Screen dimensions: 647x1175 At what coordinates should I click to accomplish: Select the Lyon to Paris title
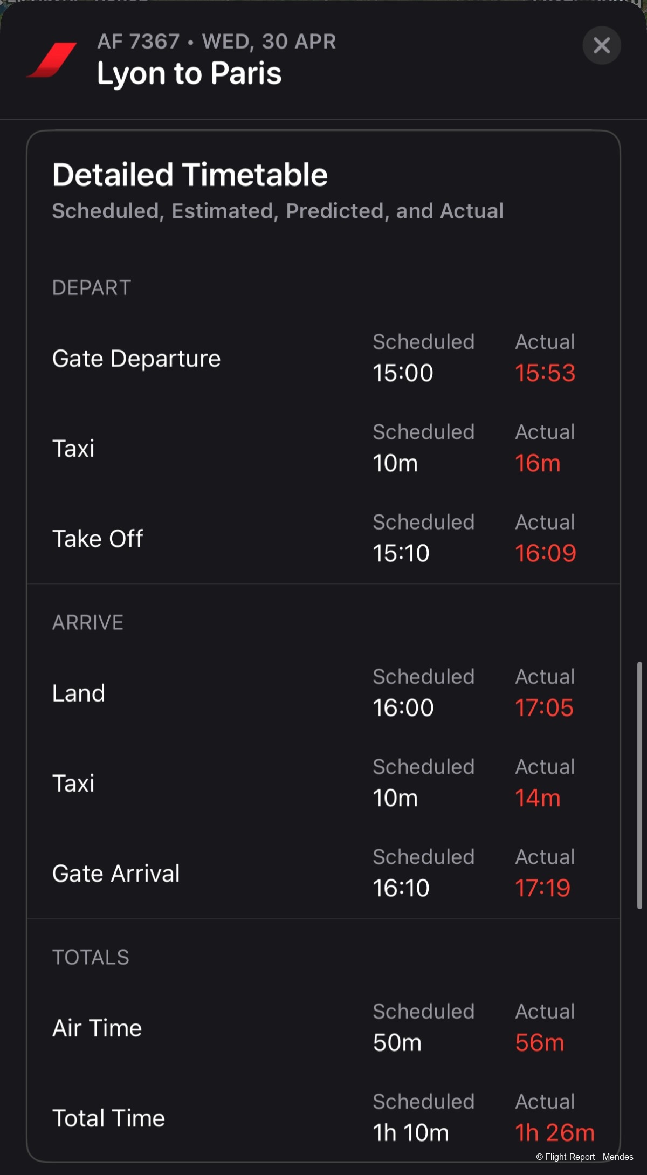[189, 73]
